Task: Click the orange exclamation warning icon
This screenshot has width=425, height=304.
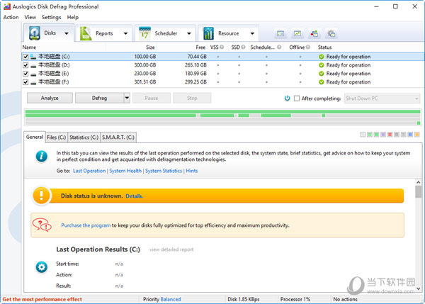Action: pyautogui.click(x=41, y=196)
